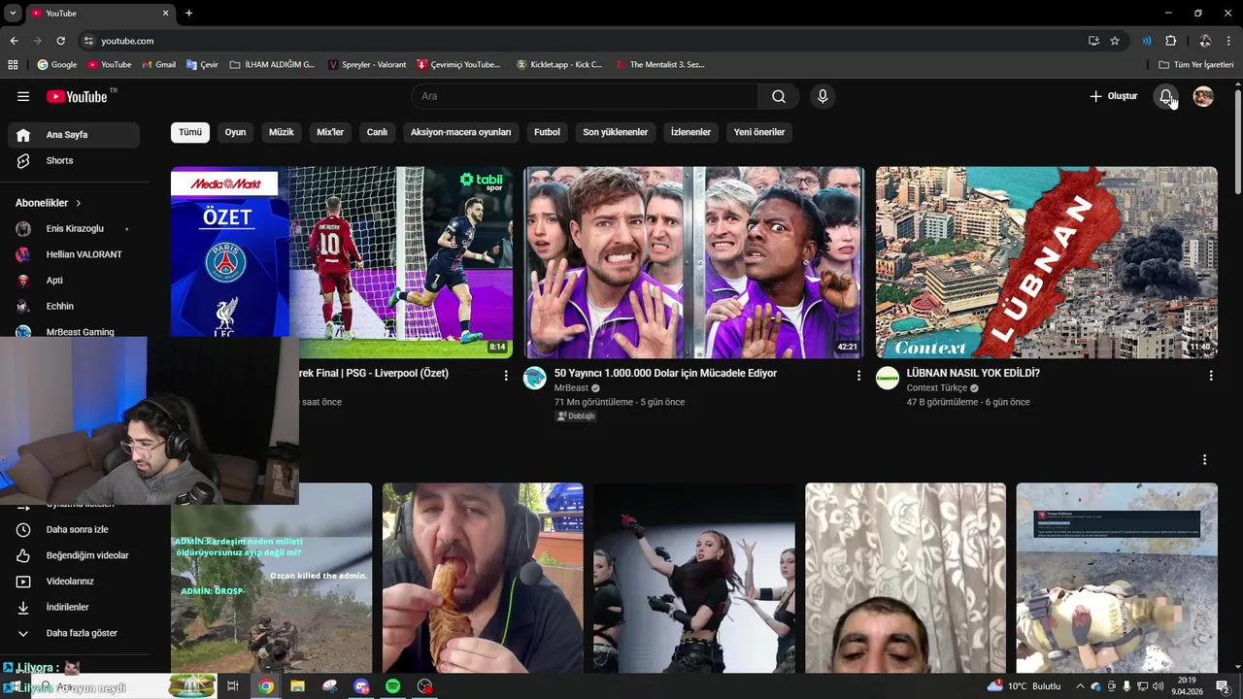1243x699 pixels.
Task: Open İndirilenler in sidebar
Action: pyautogui.click(x=74, y=607)
